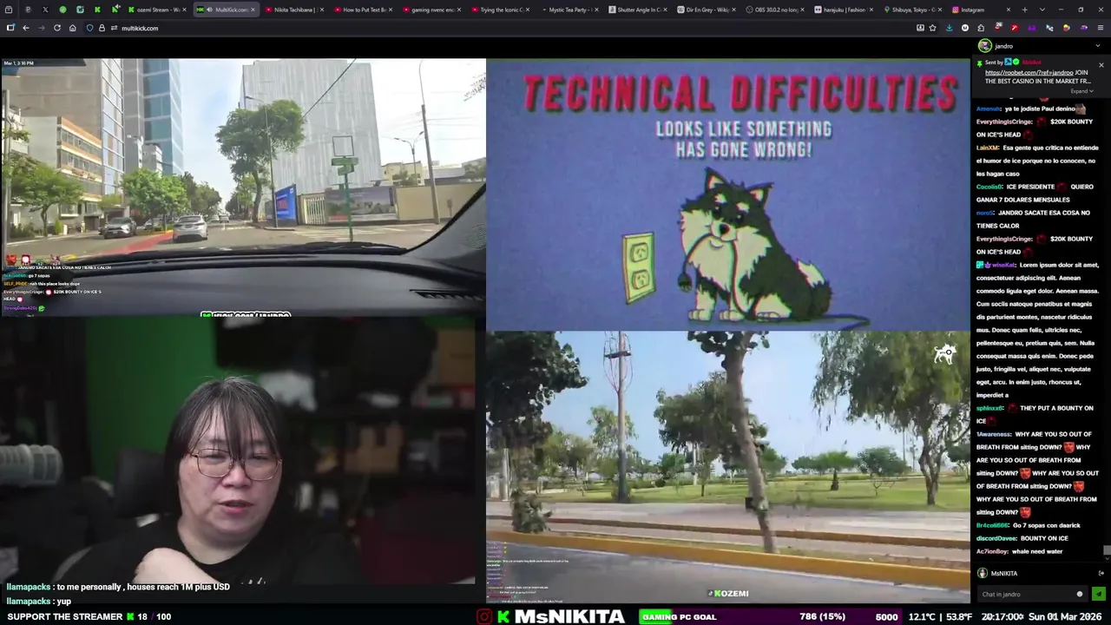Switch to the ozemi Stream tab
Image resolution: width=1111 pixels, height=625 pixels.
(x=158, y=10)
